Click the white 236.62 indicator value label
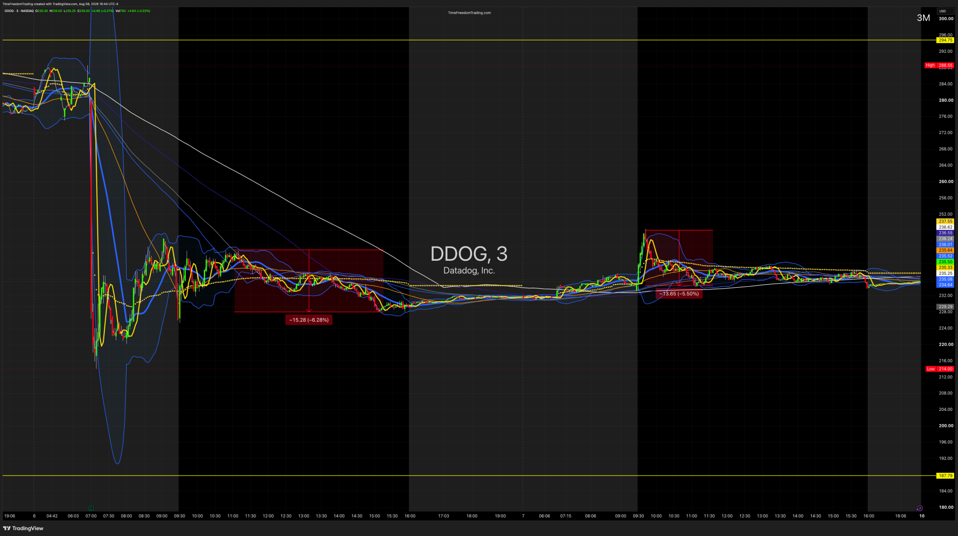 [946, 227]
